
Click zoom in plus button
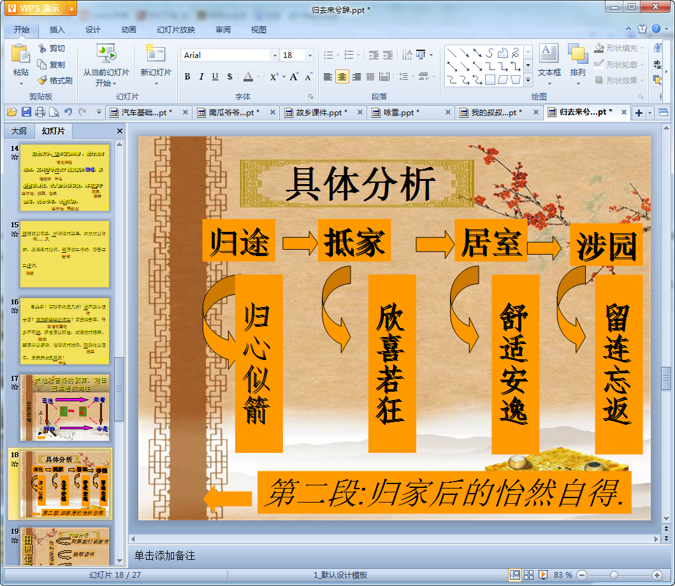[657, 575]
